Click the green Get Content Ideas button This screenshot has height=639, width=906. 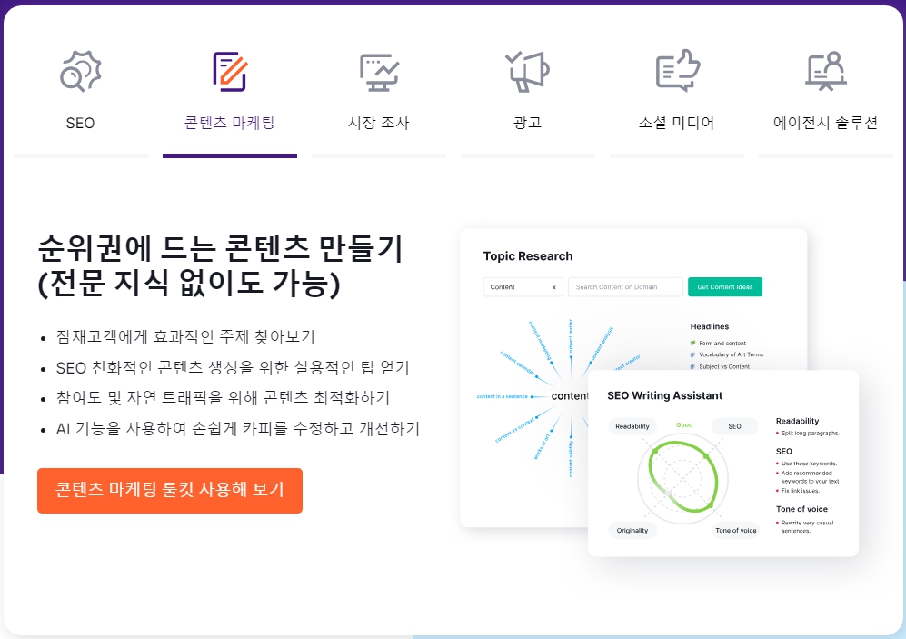tap(725, 287)
